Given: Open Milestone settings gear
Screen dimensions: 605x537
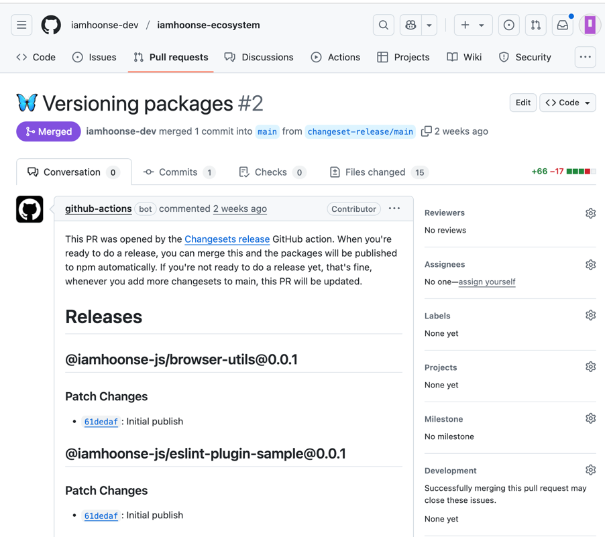Looking at the screenshot, I should (x=590, y=418).
